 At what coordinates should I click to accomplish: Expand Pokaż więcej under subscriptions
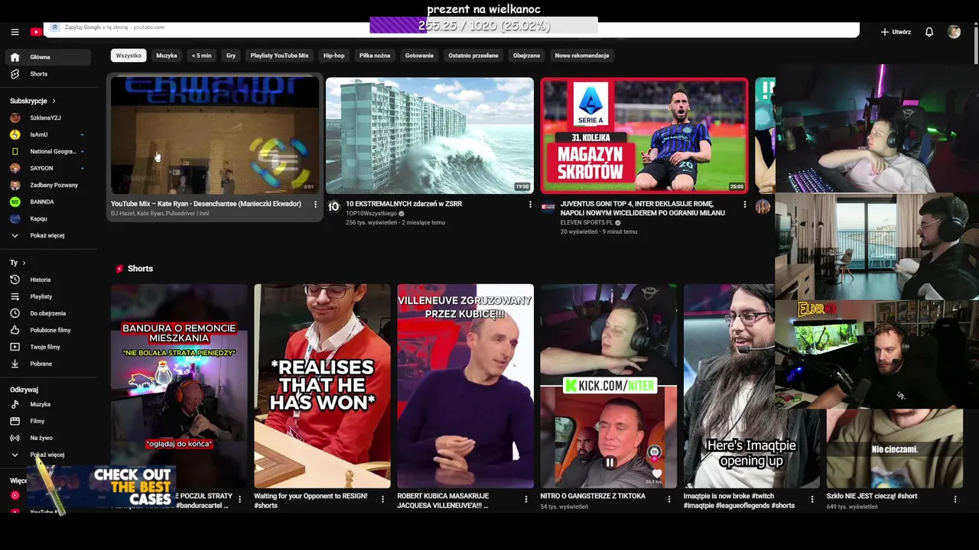click(47, 235)
